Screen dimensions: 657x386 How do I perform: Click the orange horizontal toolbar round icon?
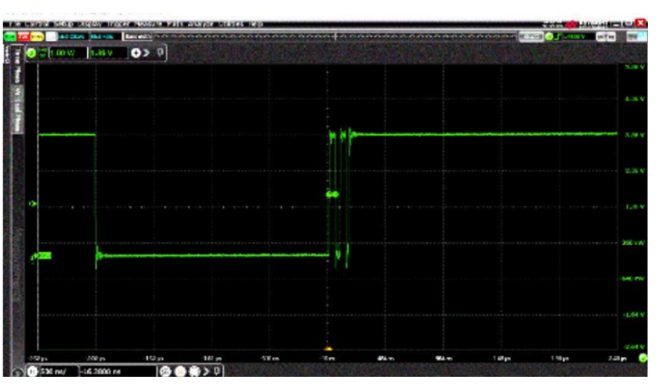181,371
